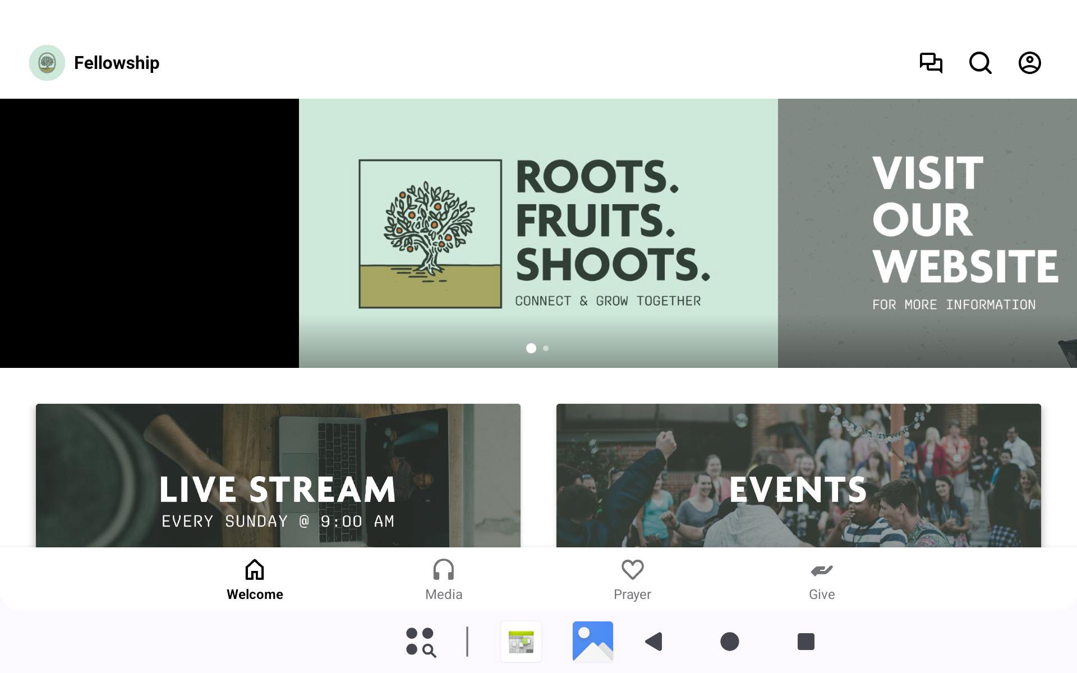Select the first carousel page dot

531,348
